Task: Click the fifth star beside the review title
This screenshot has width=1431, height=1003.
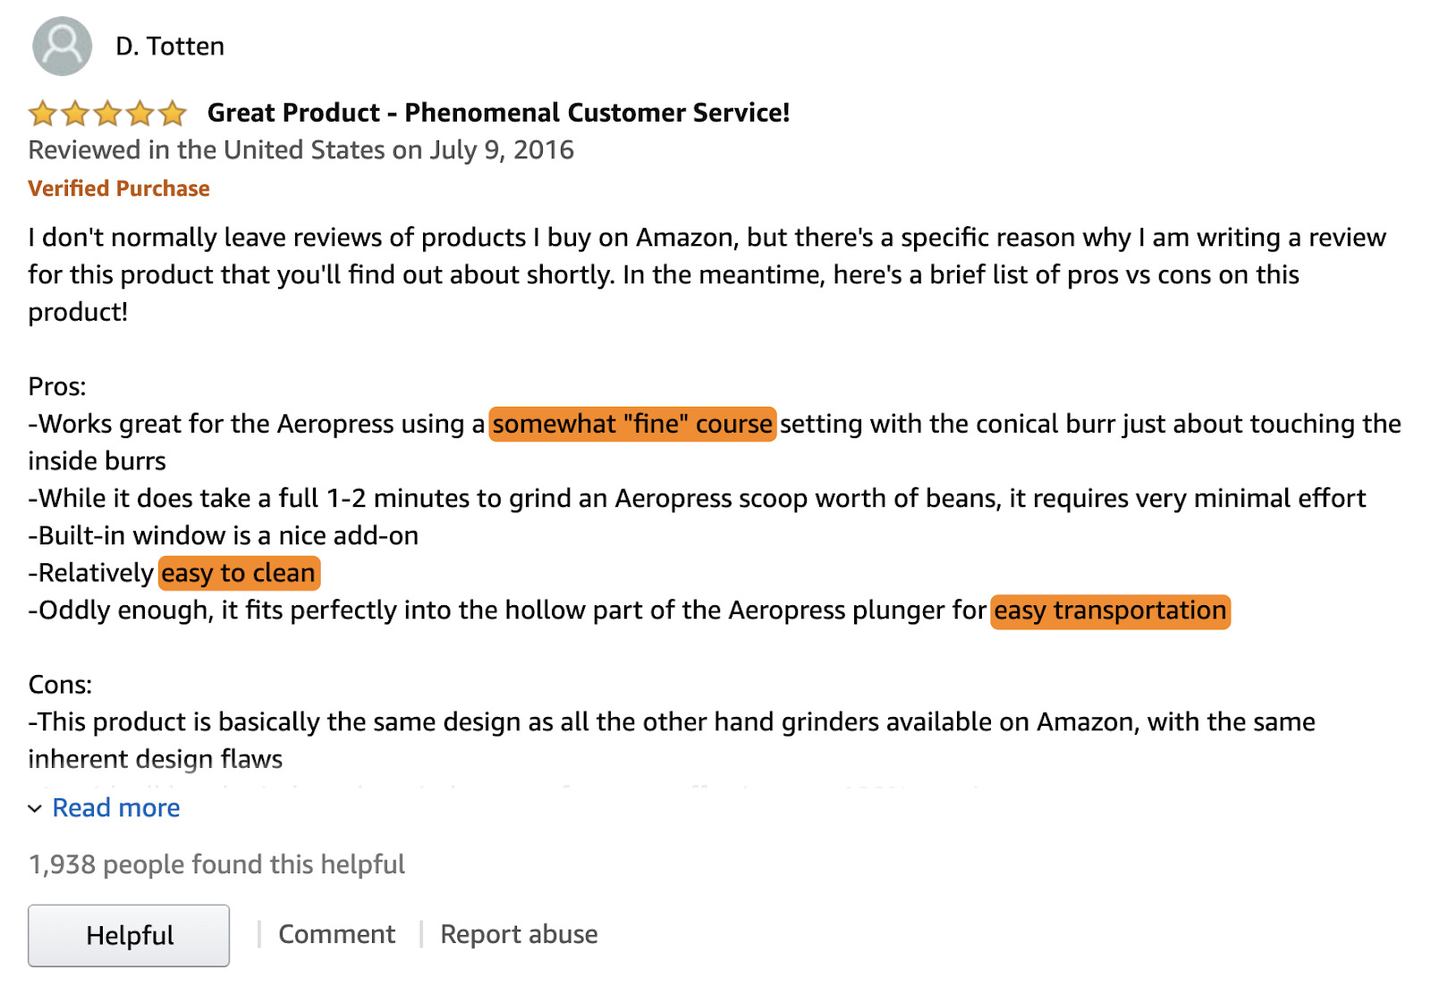Action: tap(174, 113)
